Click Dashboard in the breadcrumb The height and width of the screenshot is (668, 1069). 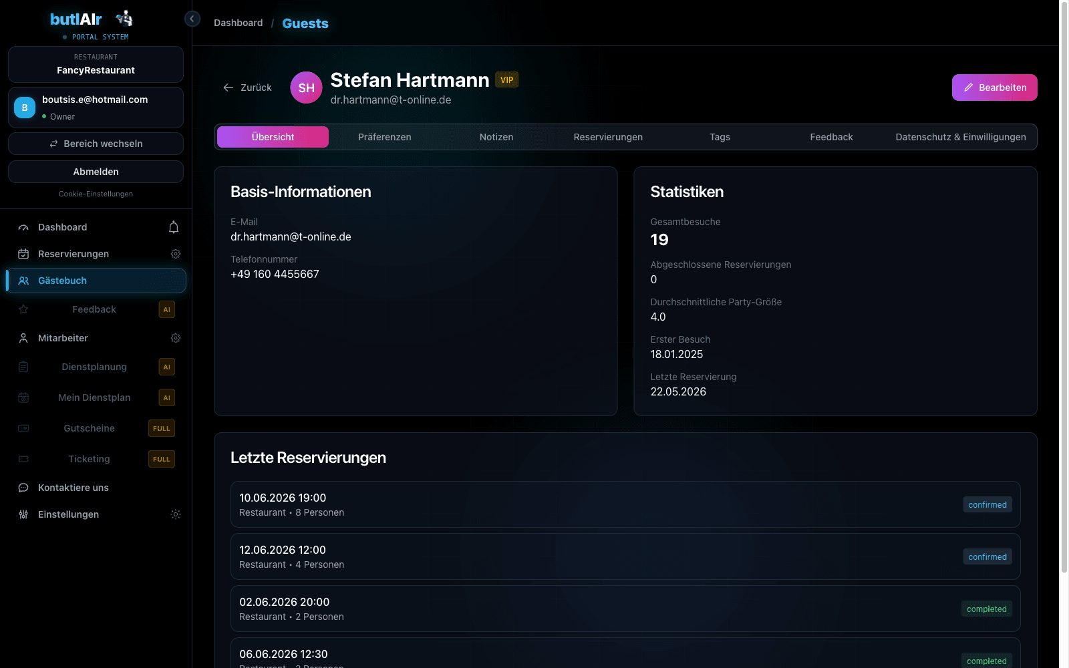pyautogui.click(x=239, y=23)
